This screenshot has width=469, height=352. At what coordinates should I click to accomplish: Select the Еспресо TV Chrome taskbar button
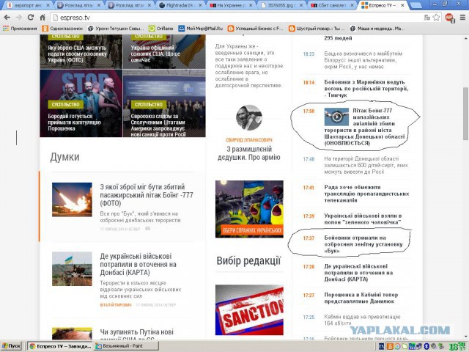pos(60,346)
